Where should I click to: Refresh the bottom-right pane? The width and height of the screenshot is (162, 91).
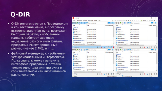(x=128, y=50)
